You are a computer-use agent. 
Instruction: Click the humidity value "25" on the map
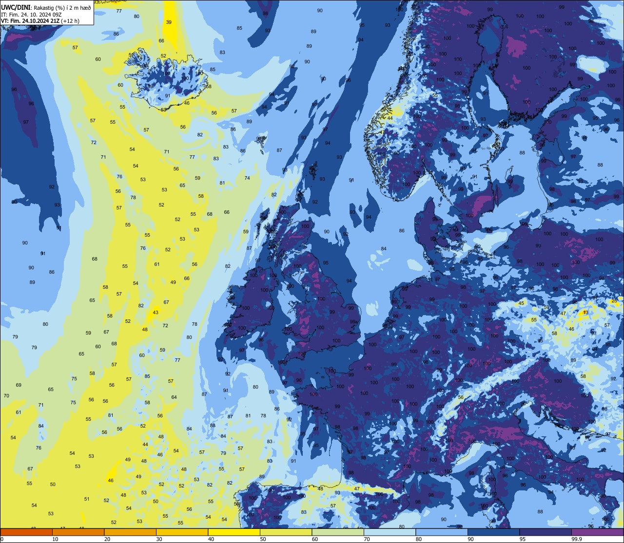point(614,301)
